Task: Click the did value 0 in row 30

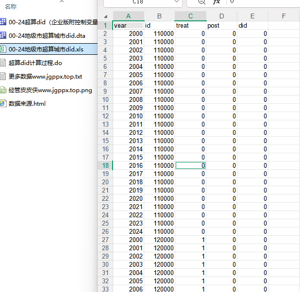Action: [252, 264]
